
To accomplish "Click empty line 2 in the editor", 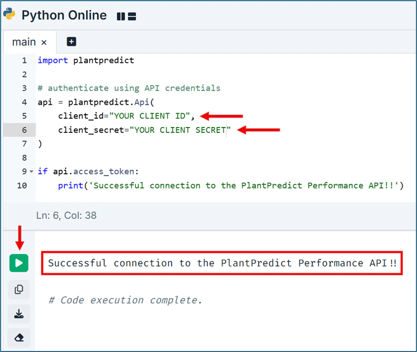I will click(225, 74).
